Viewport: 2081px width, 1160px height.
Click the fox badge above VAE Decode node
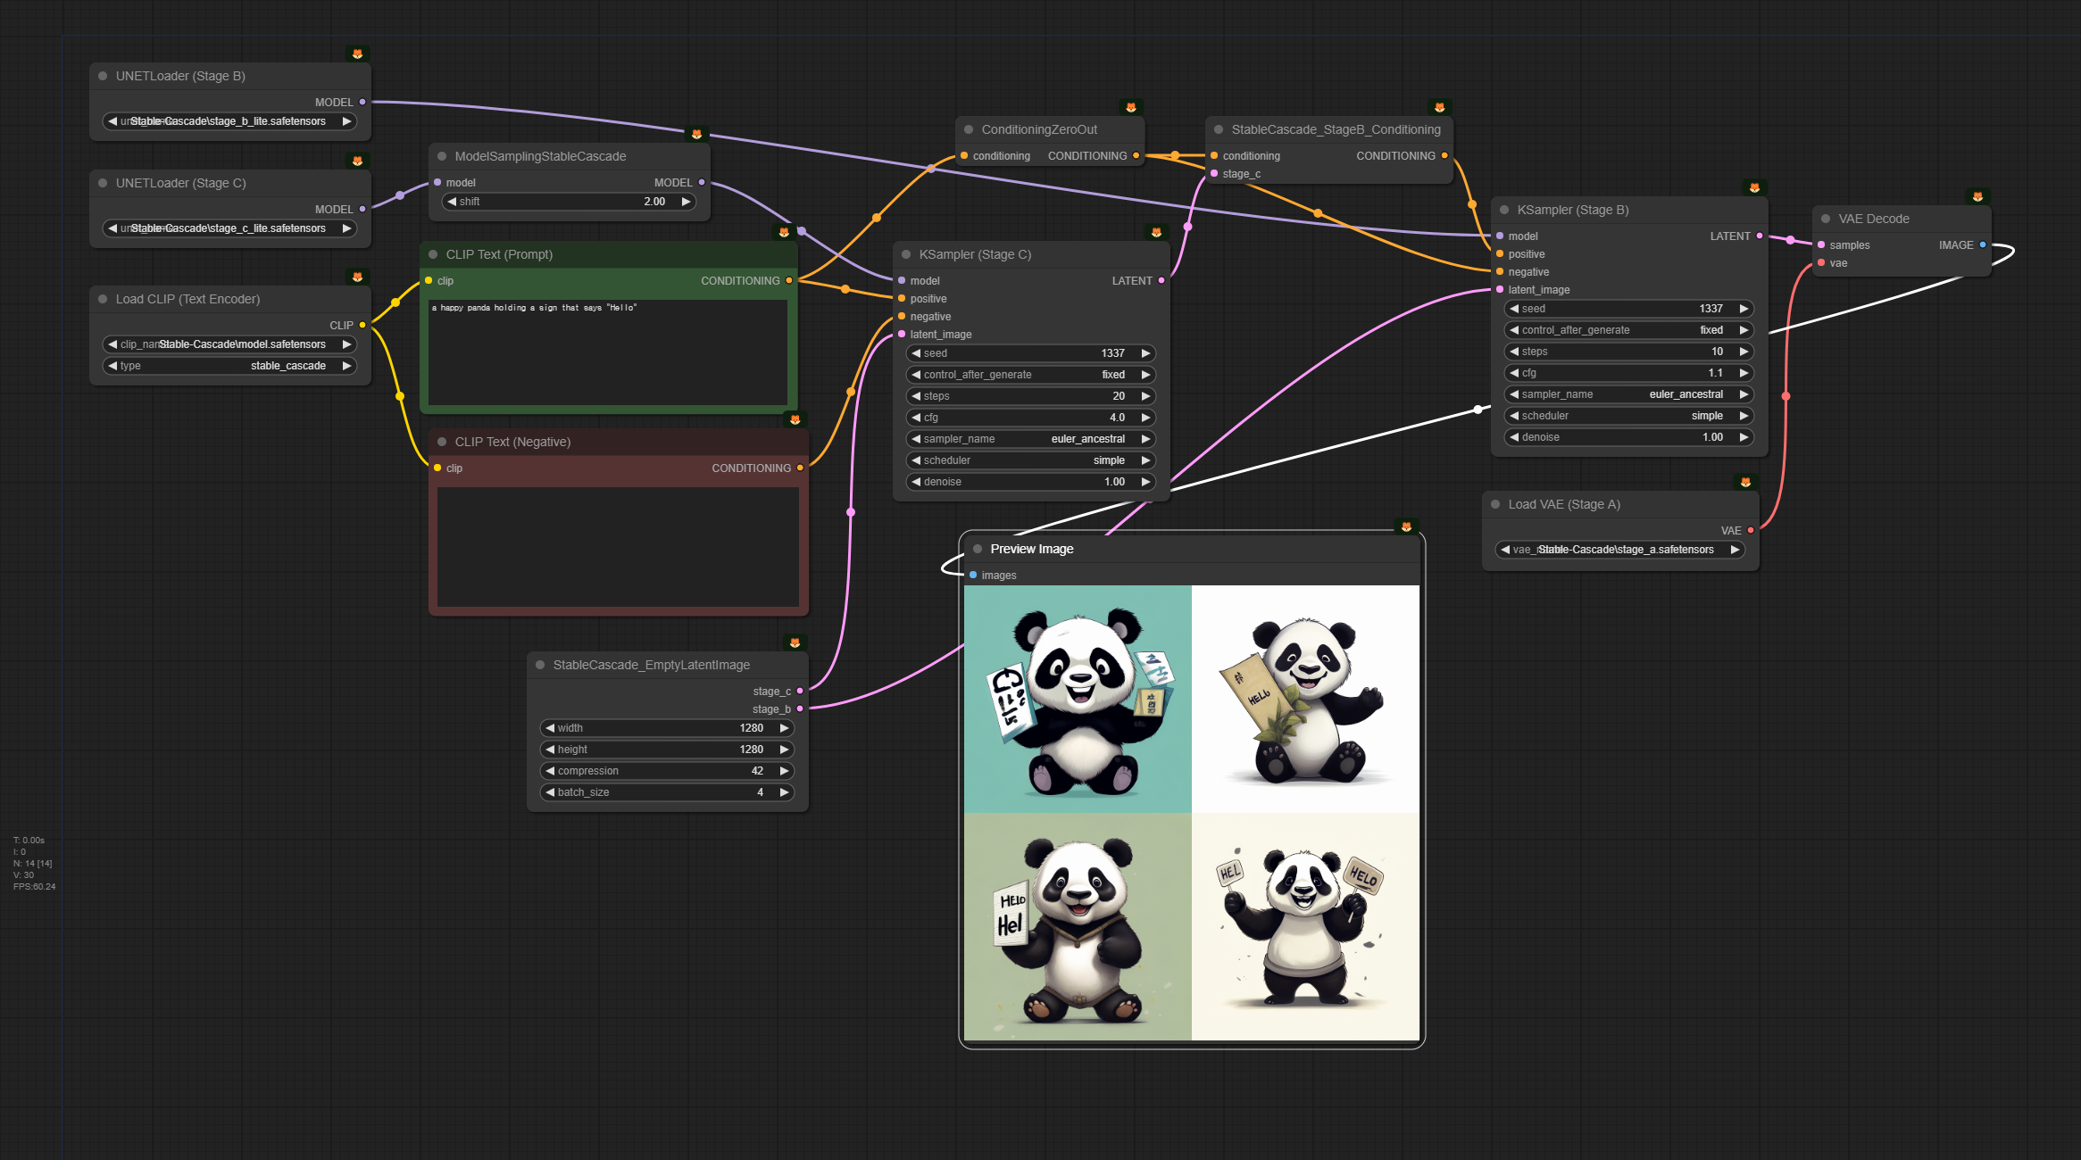tap(1977, 197)
